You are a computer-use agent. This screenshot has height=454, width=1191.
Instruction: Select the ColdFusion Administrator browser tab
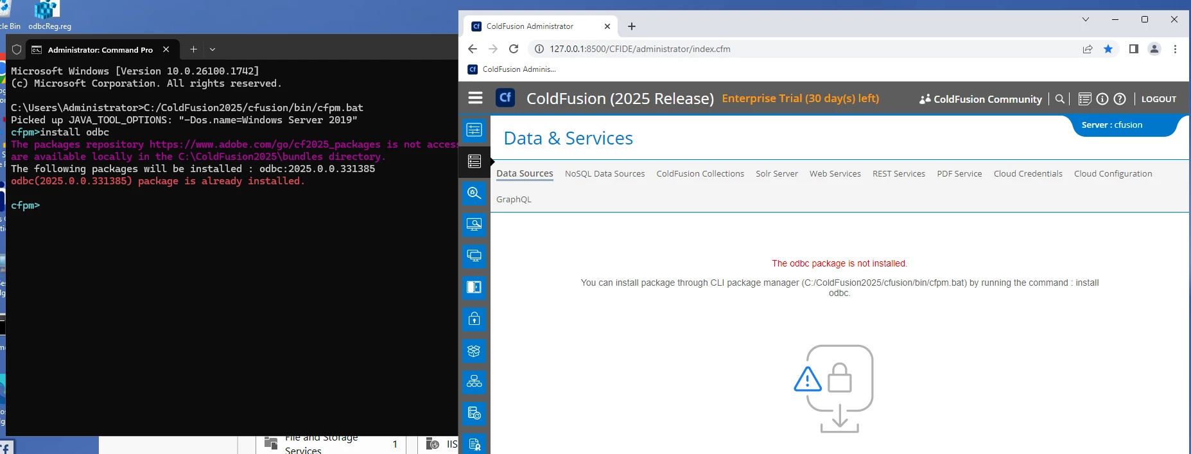539,26
